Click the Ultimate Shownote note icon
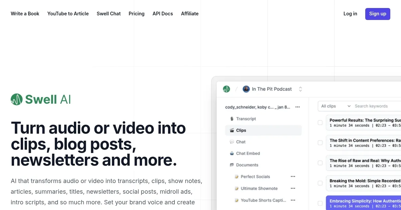 (x=237, y=188)
